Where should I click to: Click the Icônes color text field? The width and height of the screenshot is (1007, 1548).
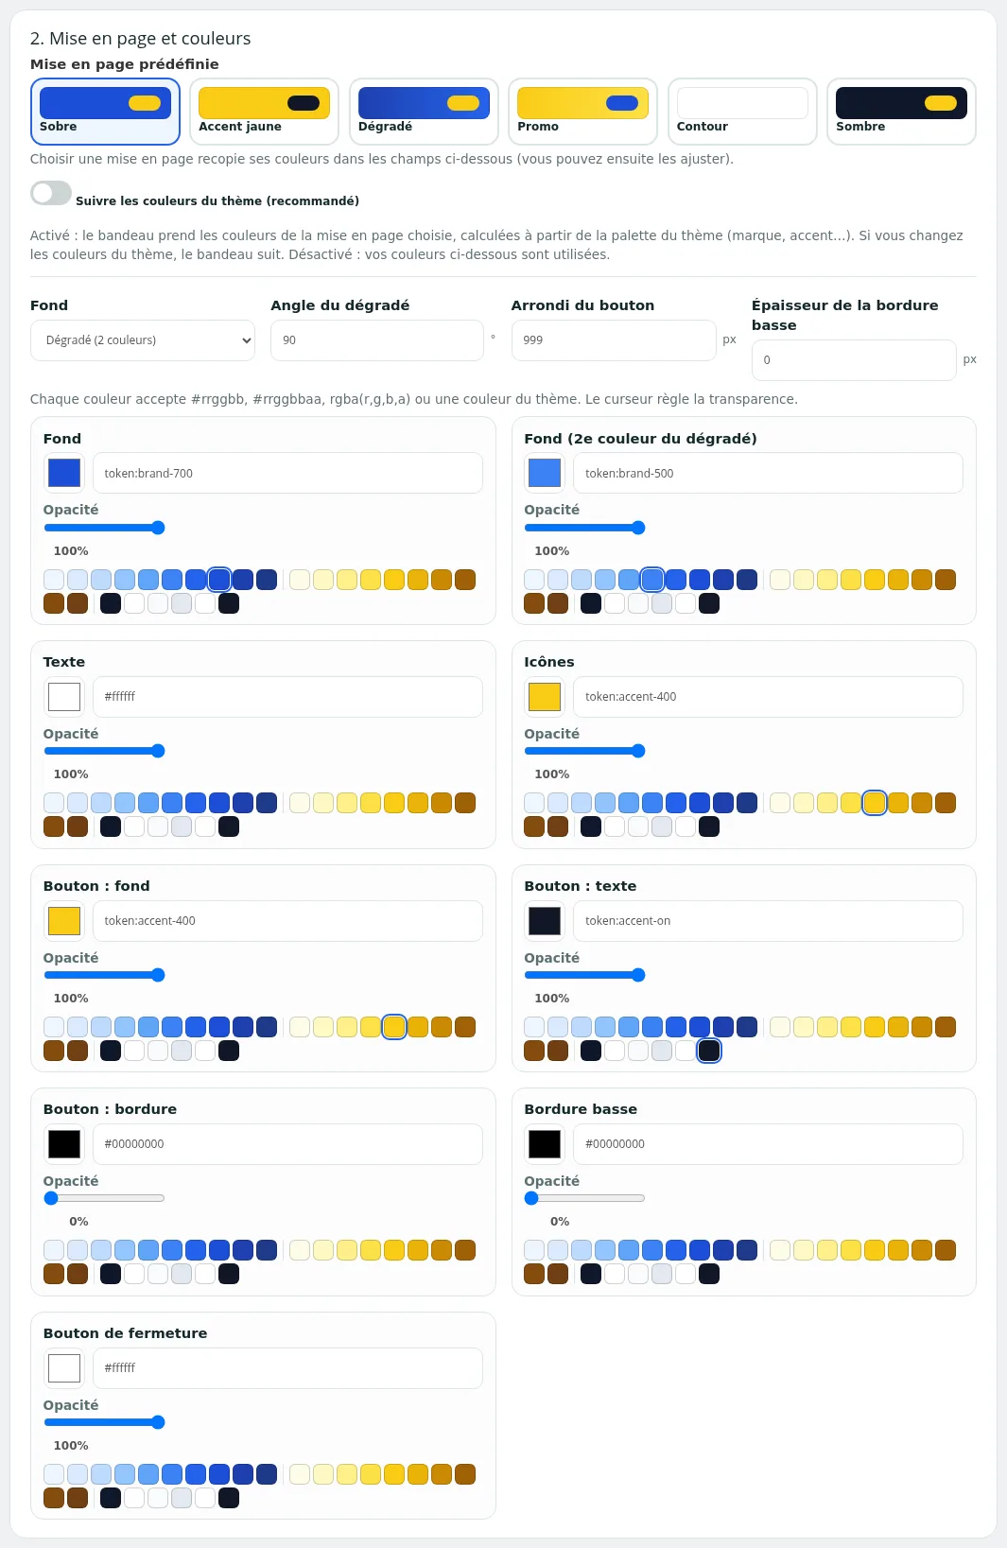tap(768, 697)
